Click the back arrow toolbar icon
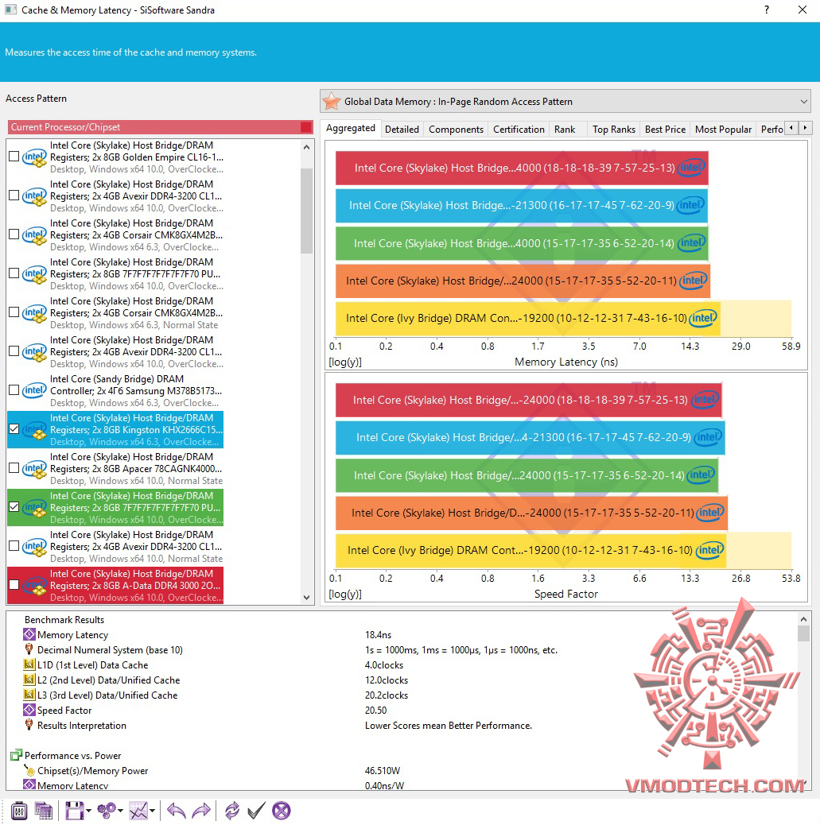 click(177, 810)
